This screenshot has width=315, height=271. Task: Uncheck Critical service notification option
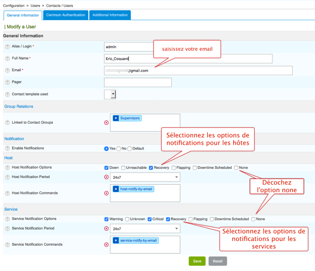point(150,219)
